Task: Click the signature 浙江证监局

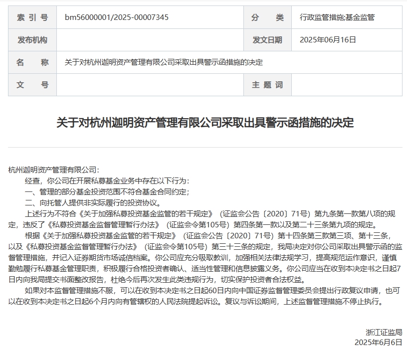Action: tap(384, 332)
